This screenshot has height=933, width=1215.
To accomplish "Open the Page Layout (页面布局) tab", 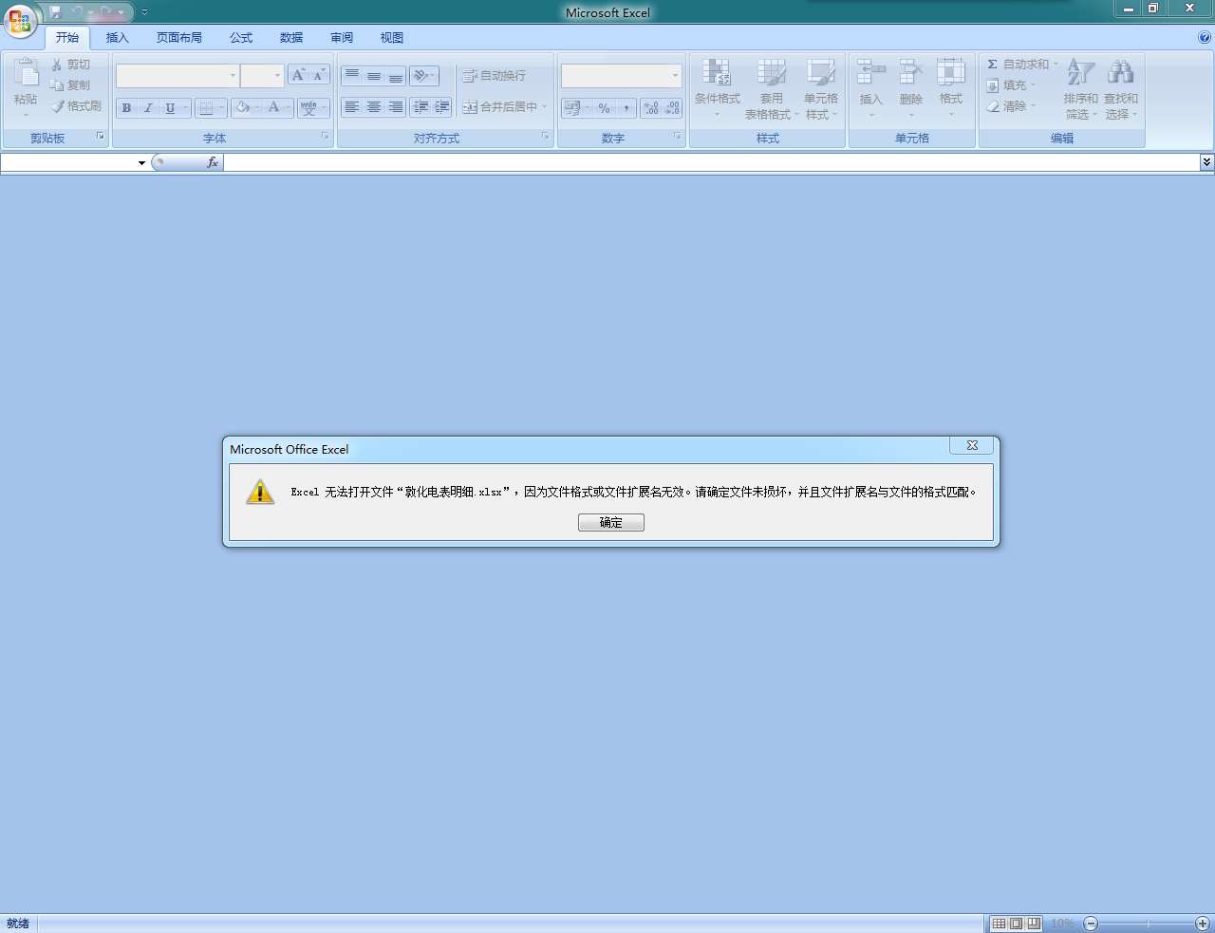I will [x=179, y=38].
